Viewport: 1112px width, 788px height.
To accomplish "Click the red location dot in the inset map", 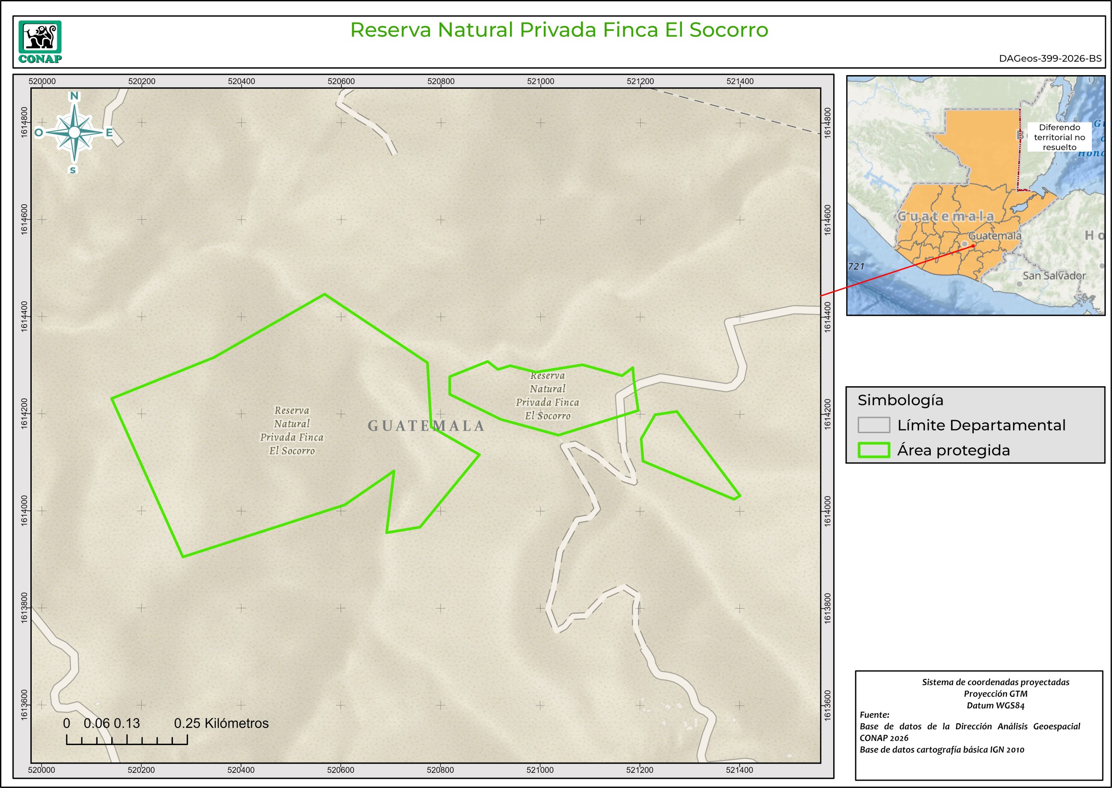I will coord(974,246).
